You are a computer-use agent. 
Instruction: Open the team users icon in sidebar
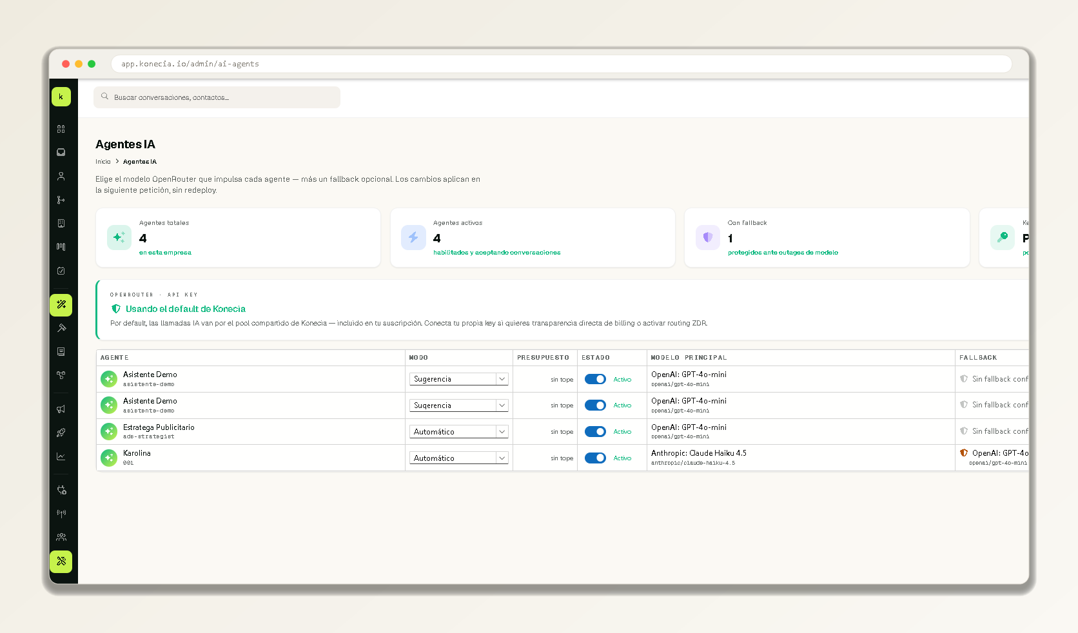tap(61, 537)
